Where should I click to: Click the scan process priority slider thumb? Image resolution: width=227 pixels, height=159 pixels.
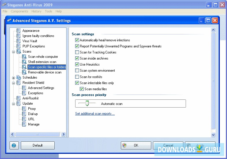87,103
